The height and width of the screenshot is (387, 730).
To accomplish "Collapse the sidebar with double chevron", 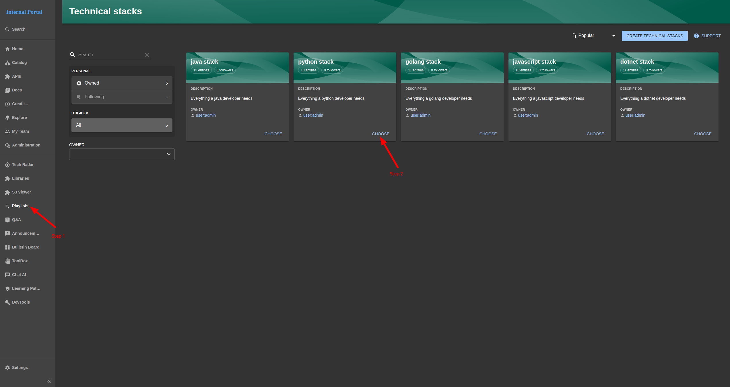I will coord(49,381).
